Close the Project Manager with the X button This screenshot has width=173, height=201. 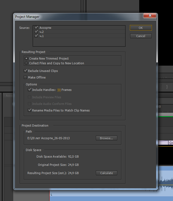[x=150, y=15]
